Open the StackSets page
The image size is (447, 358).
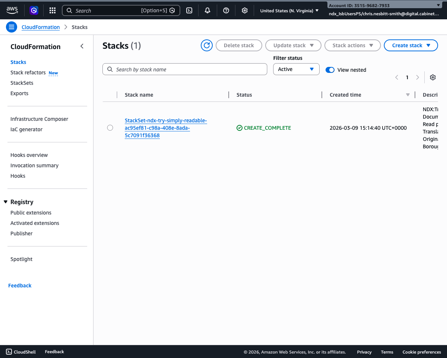(22, 83)
